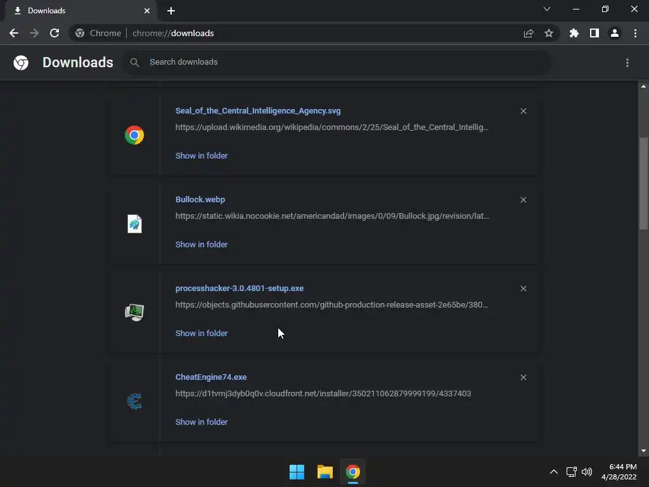Click the search magnifier icon
This screenshot has height=487, width=649.
click(134, 63)
